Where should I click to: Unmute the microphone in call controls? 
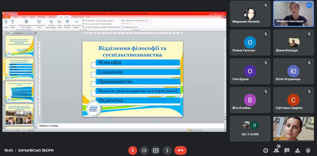tap(133, 150)
